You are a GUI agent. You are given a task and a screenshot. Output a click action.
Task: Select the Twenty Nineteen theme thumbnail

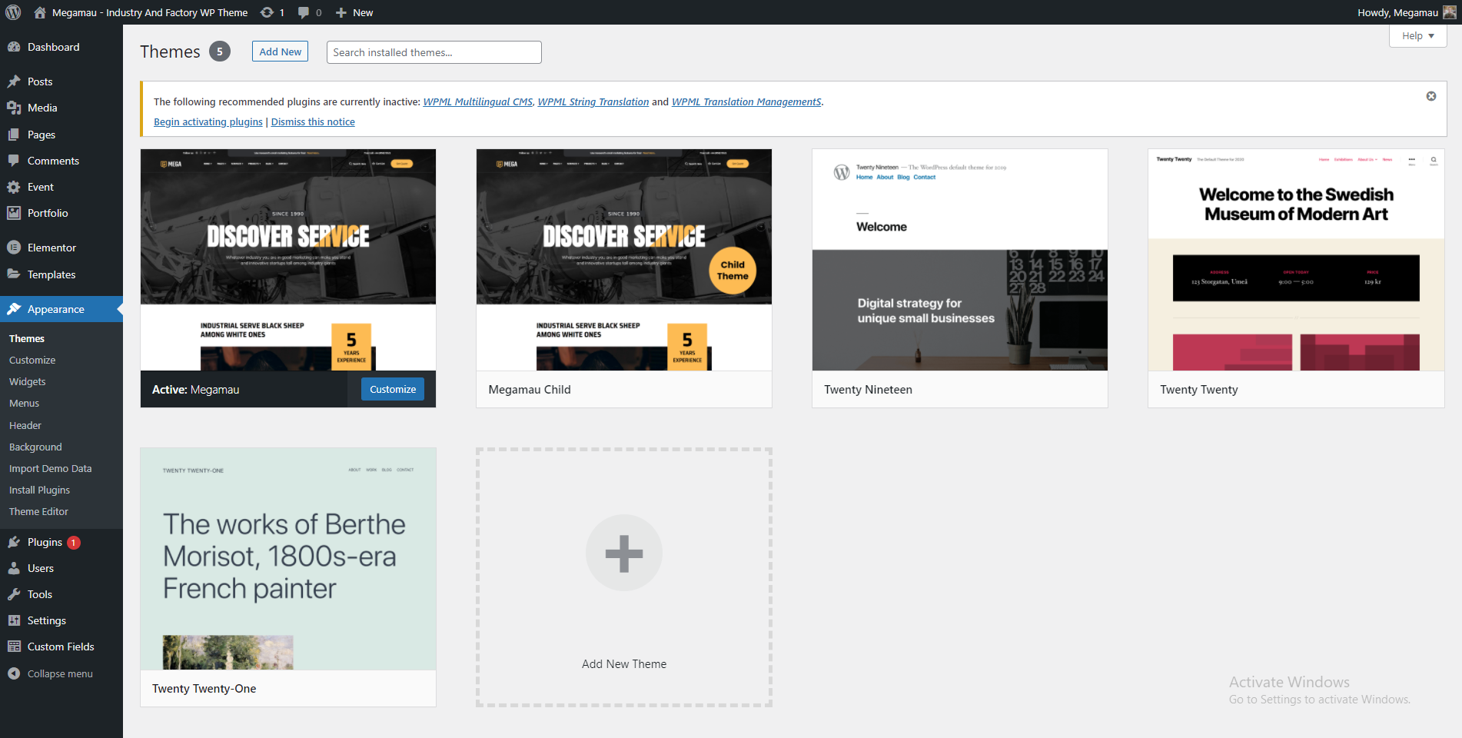(960, 260)
